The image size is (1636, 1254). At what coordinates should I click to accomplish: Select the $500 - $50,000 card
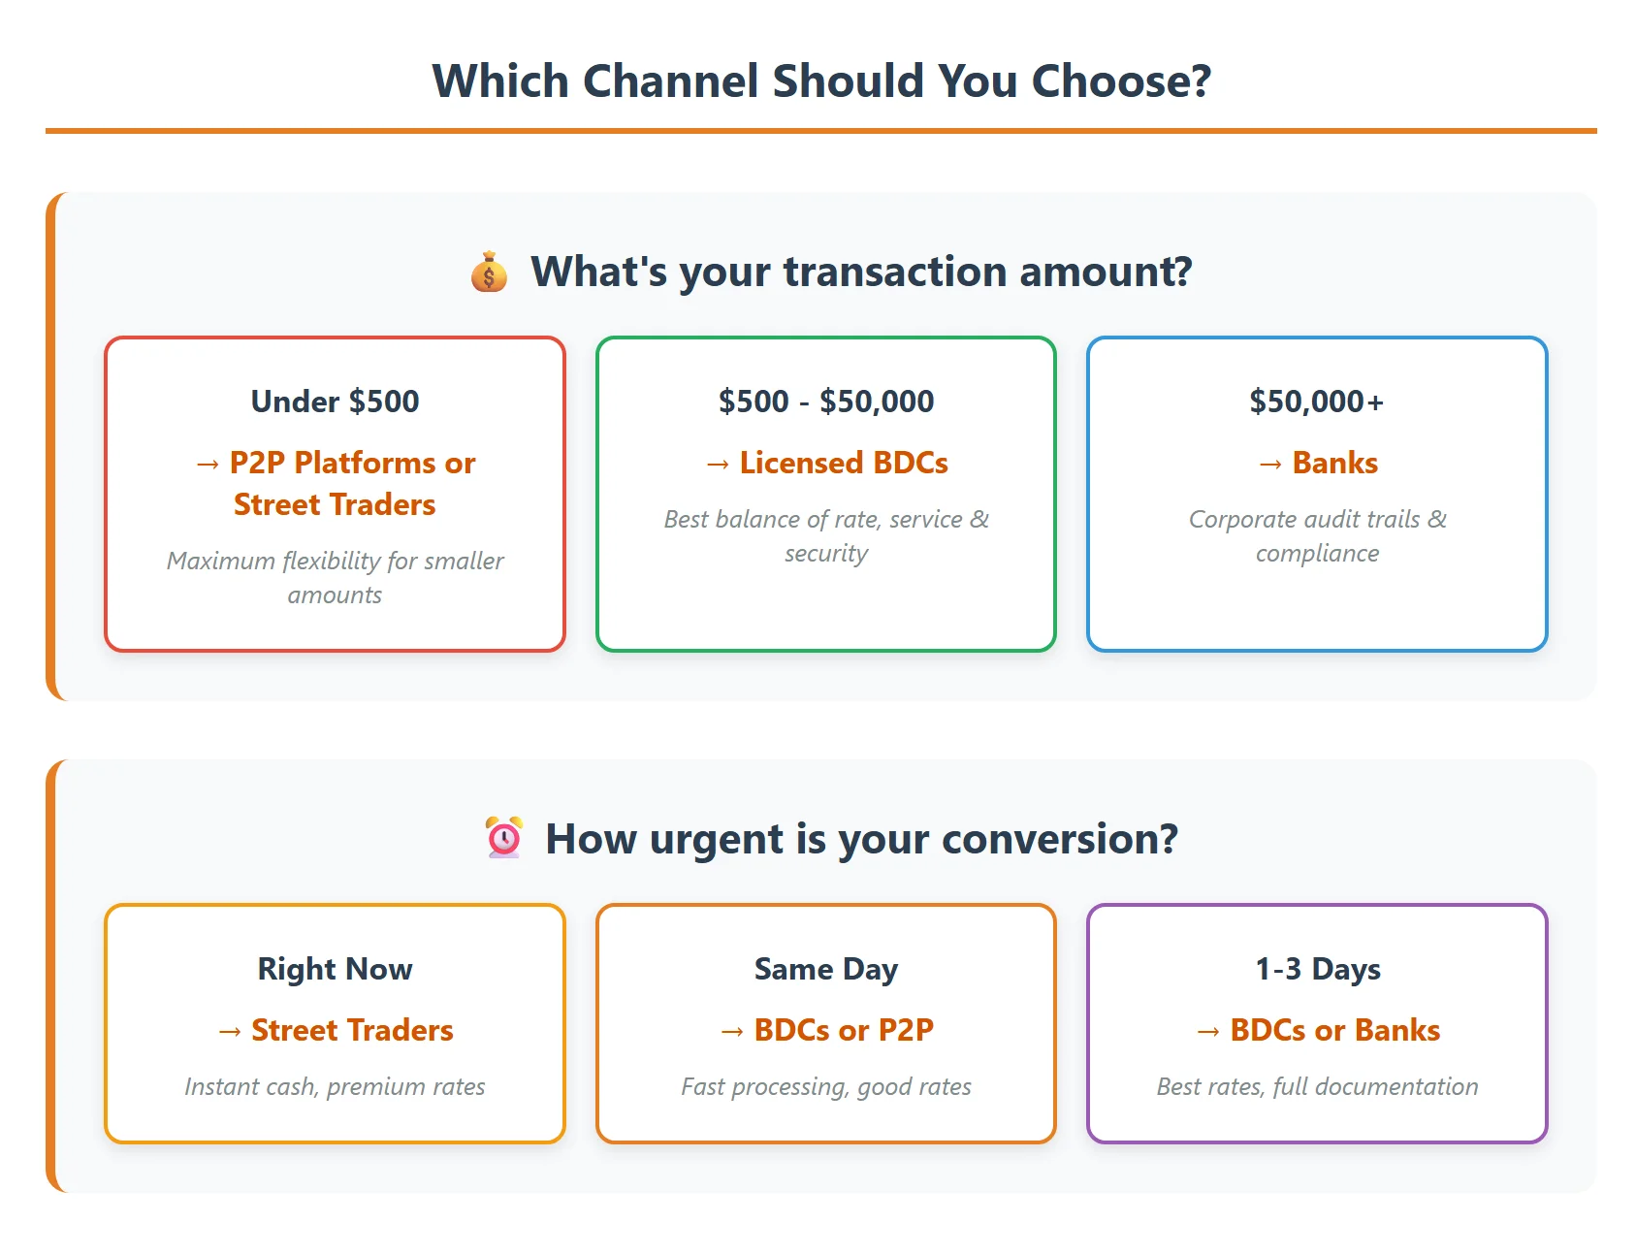pyautogui.click(x=826, y=494)
